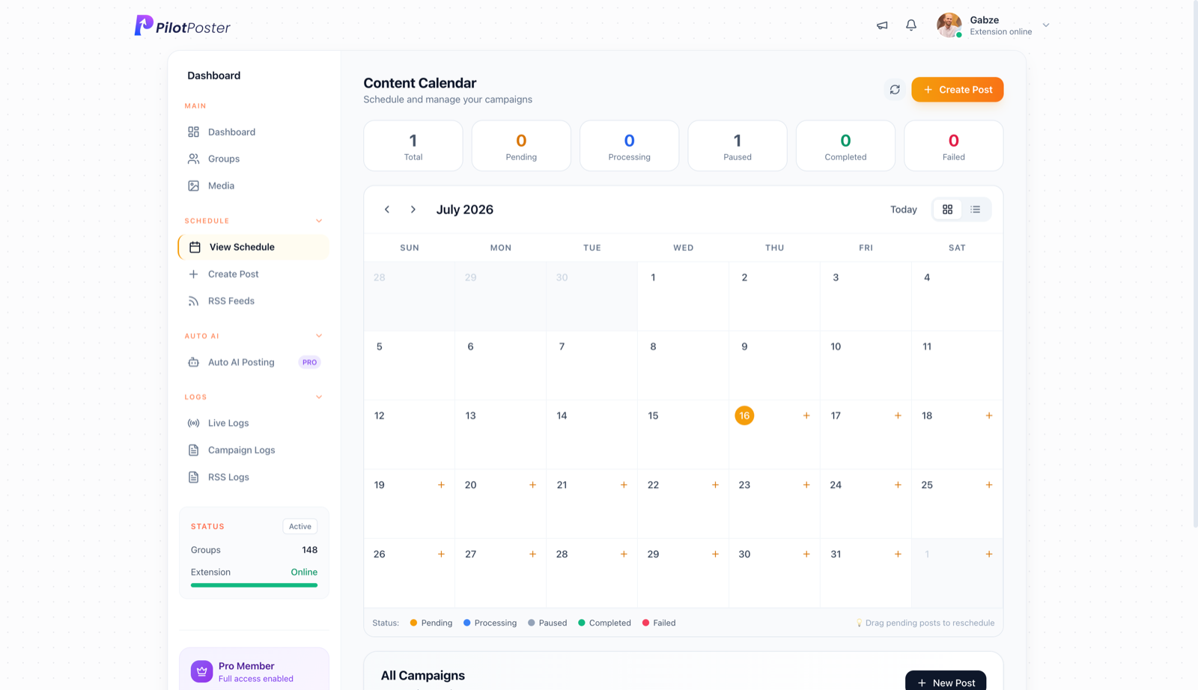1198x690 pixels.
Task: Open the announcements megaphone icon
Action: click(882, 25)
